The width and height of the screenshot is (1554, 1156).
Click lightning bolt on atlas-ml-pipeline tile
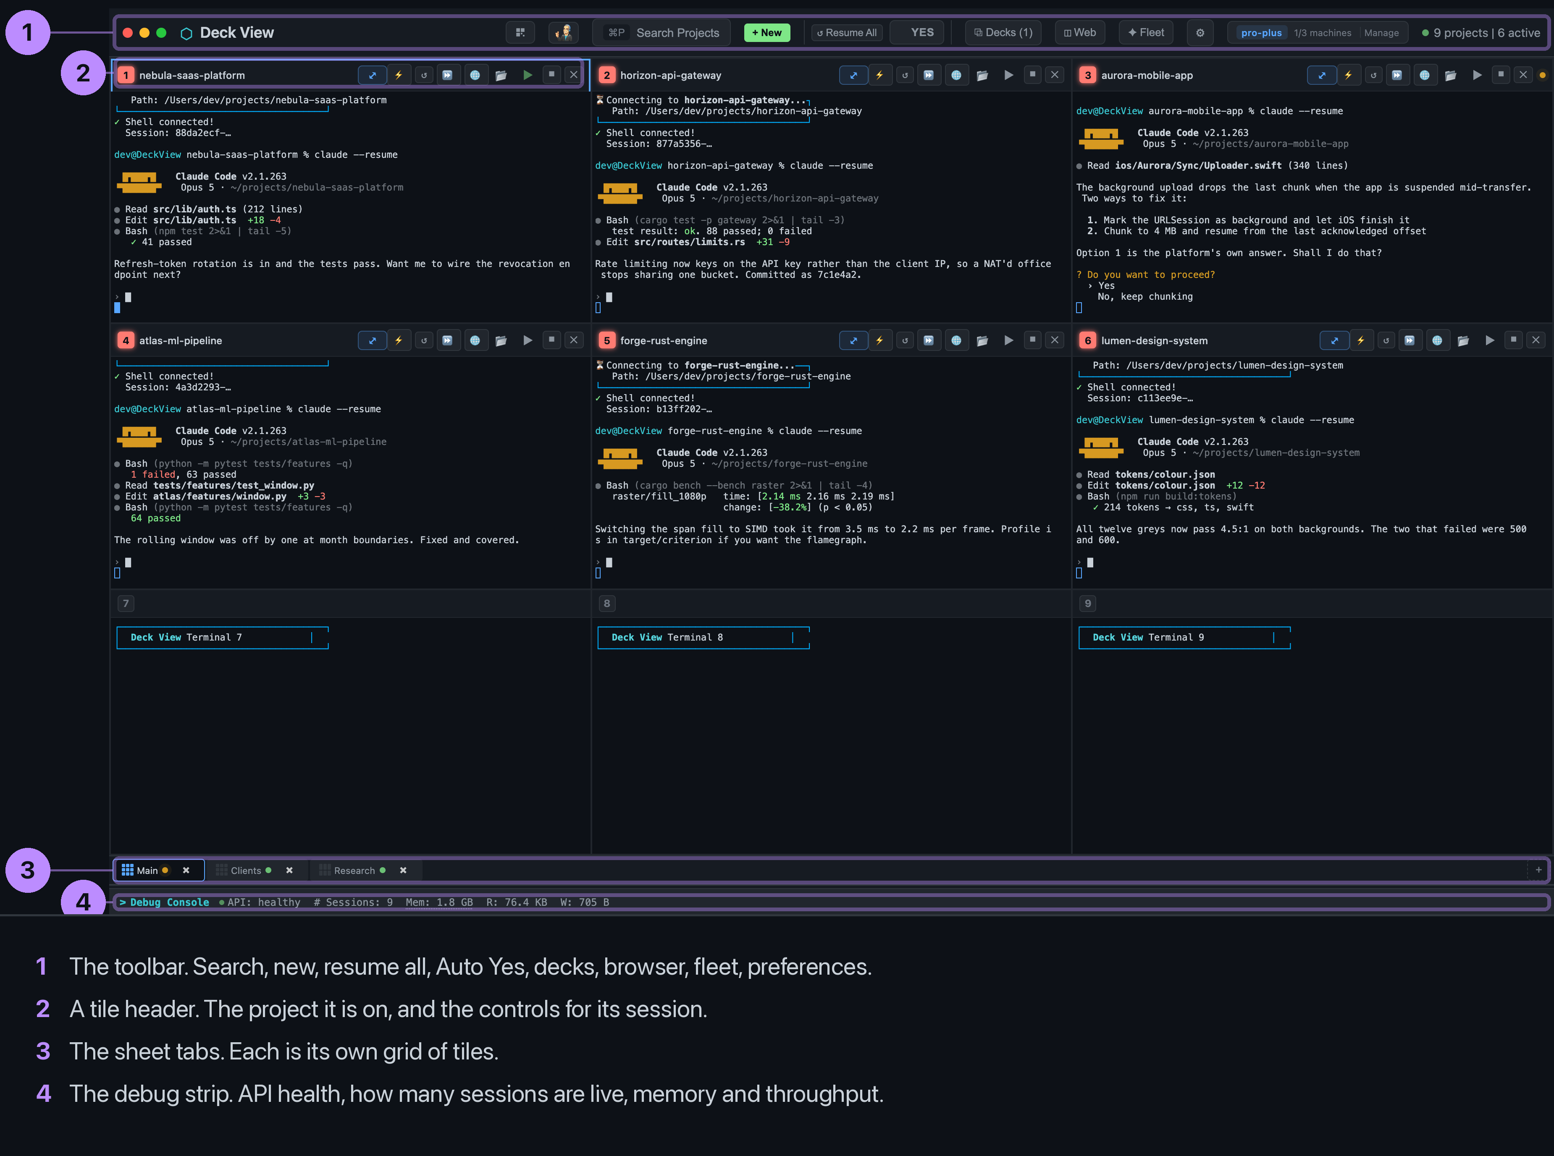click(398, 340)
